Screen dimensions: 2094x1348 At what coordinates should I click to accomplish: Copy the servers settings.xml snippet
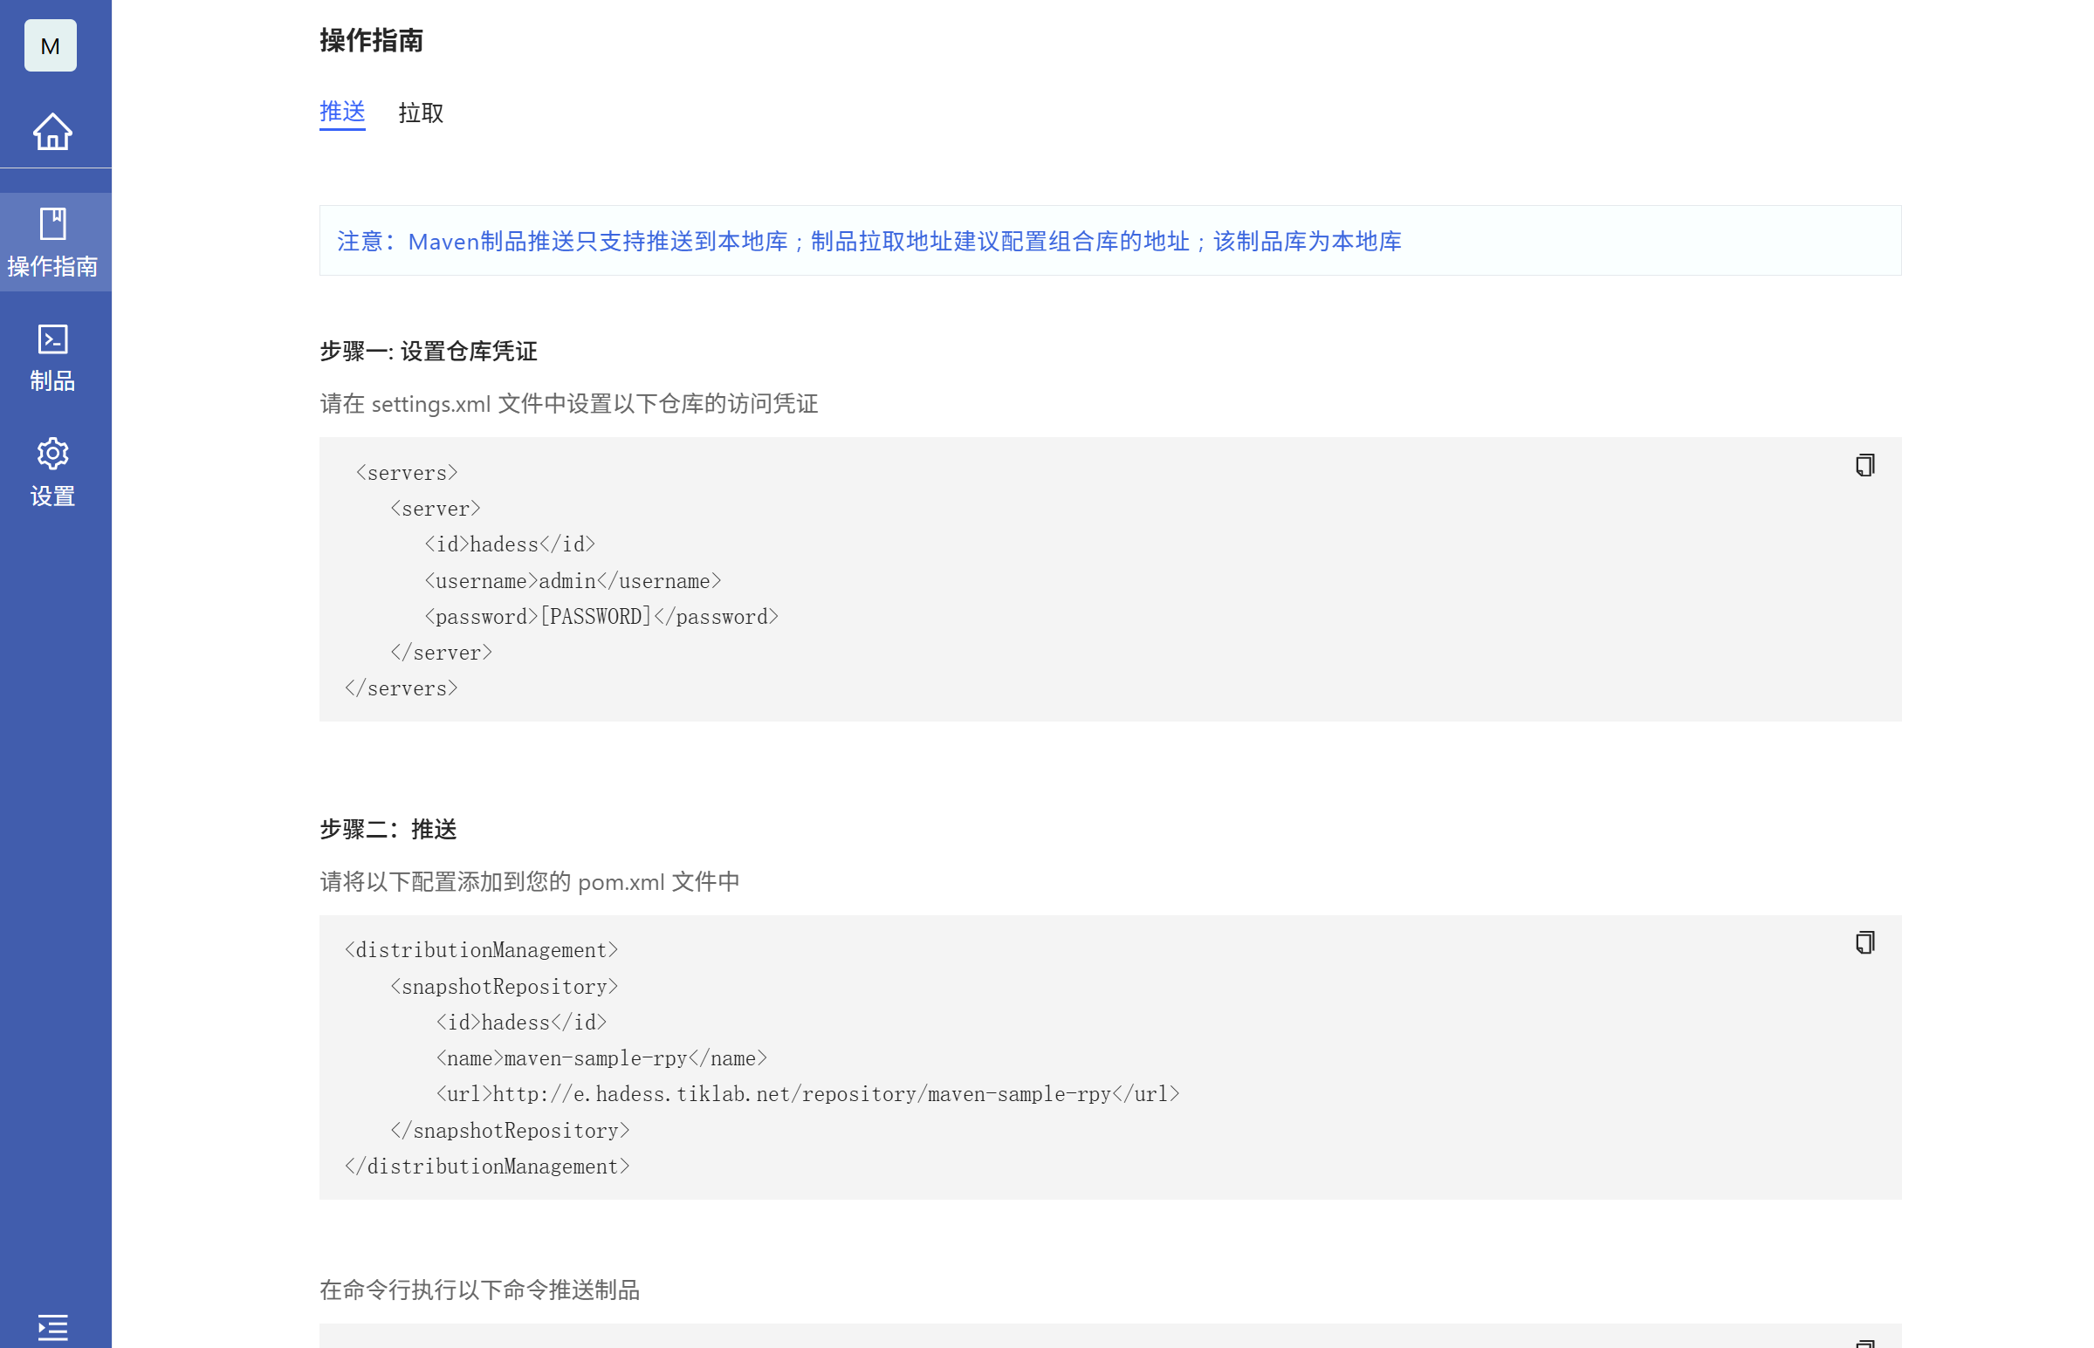(x=1864, y=465)
